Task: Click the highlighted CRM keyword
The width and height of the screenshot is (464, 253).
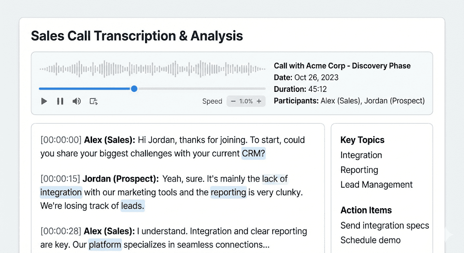Action: coord(253,153)
